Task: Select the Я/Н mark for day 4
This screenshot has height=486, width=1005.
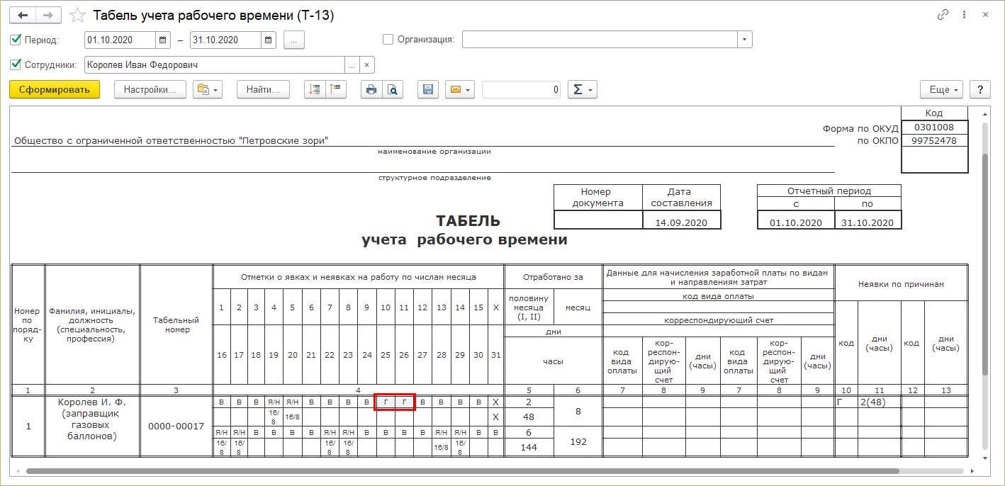Action: 274,402
